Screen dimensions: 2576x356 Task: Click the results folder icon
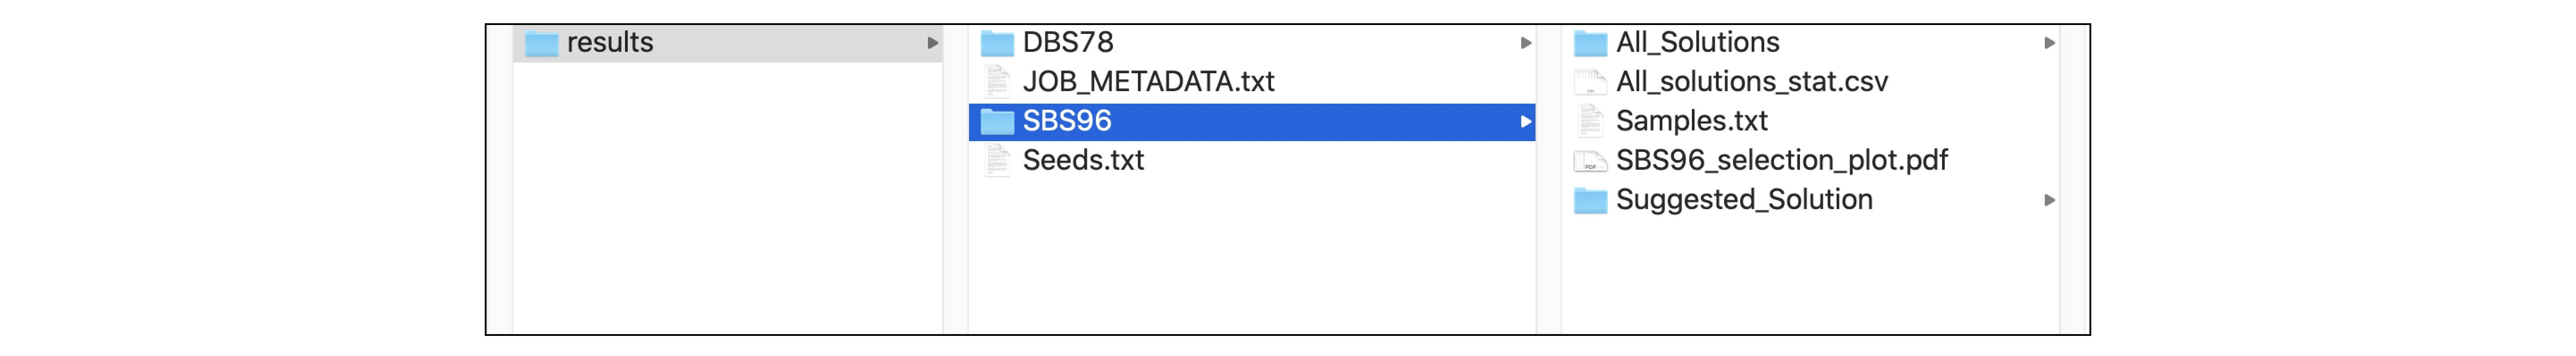pos(541,43)
